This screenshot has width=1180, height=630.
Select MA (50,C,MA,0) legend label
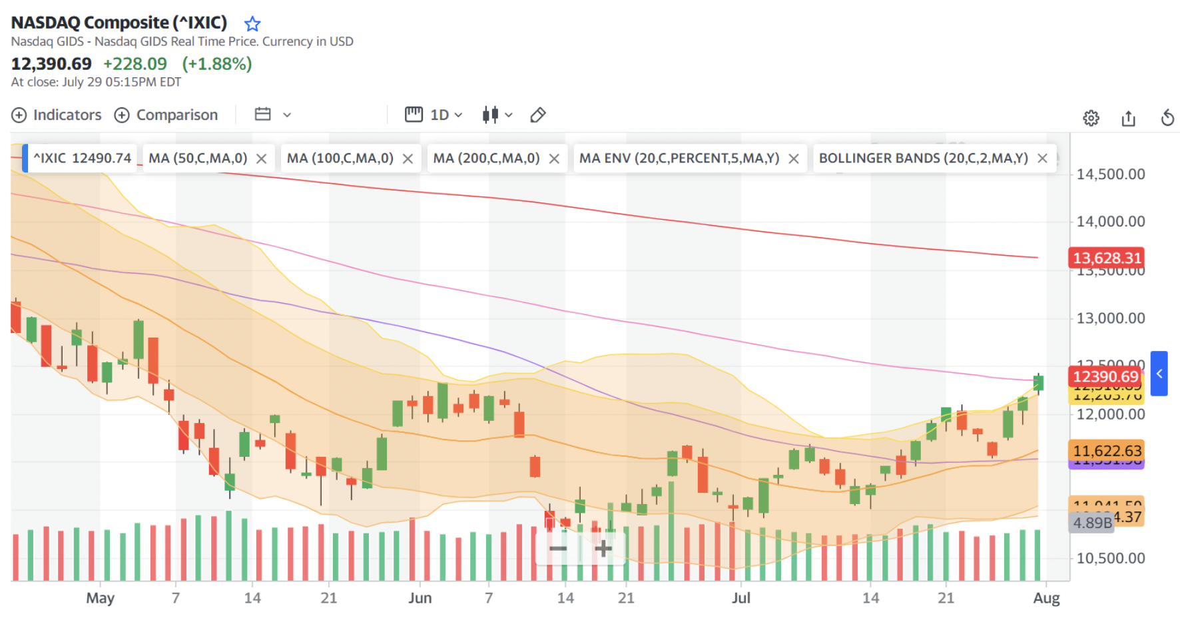tap(198, 158)
